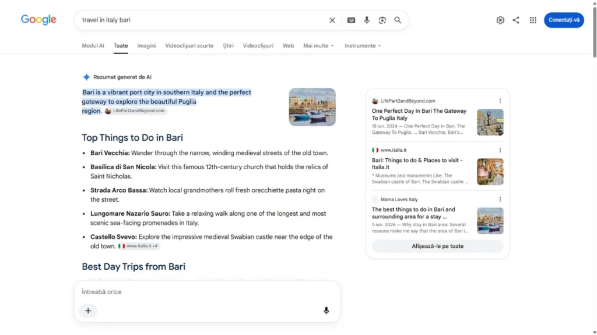The width and height of the screenshot is (597, 335).
Task: Click the share icon in header
Action: (516, 20)
